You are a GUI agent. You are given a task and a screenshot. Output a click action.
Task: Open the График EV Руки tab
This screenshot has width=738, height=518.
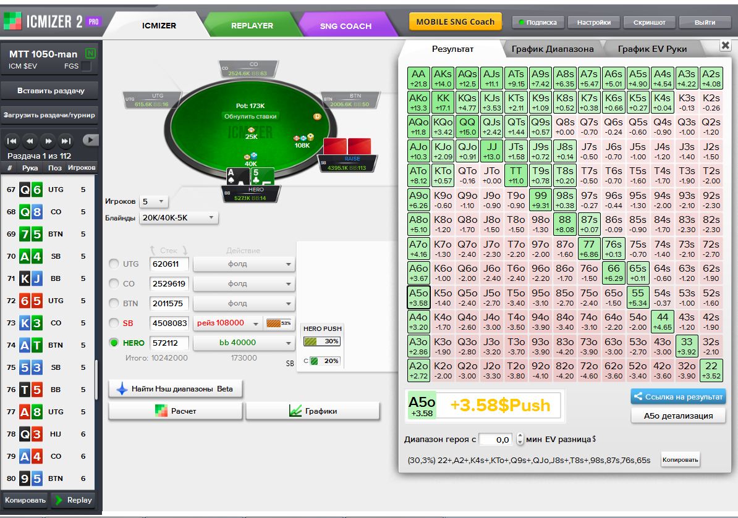[652, 49]
